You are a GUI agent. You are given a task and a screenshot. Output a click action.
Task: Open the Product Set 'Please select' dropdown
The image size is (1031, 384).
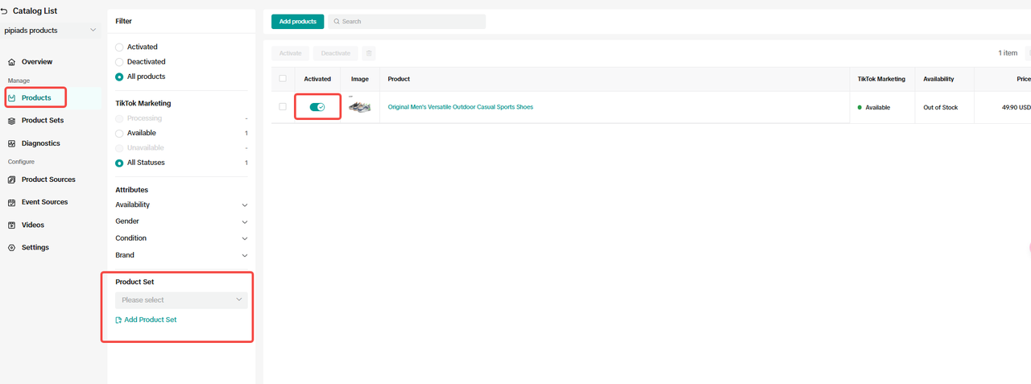(x=181, y=300)
